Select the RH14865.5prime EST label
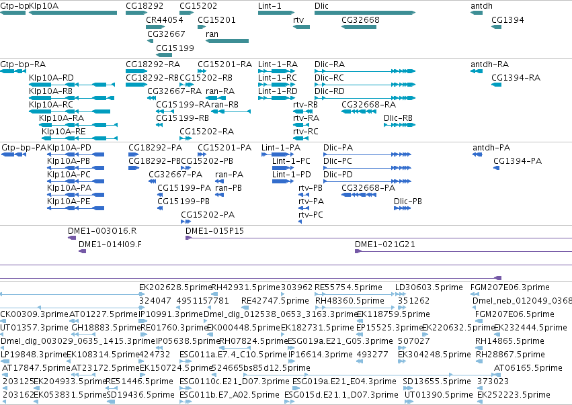Viewport: 572px width, 405px height. click(x=509, y=341)
